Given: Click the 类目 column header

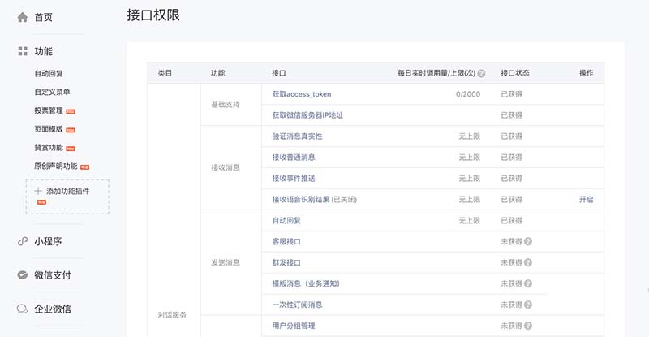Looking at the screenshot, I should pos(165,73).
